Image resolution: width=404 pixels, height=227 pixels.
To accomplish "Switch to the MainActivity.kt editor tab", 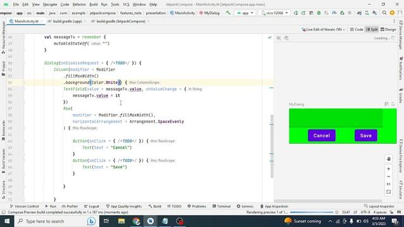I will tap(27, 21).
